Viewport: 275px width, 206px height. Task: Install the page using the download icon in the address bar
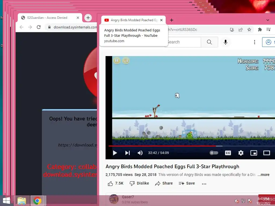[x=232, y=30]
